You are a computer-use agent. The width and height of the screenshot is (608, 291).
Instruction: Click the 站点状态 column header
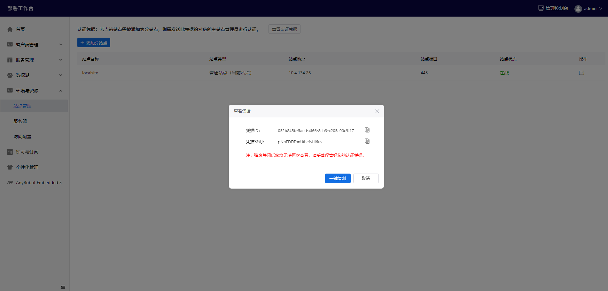pos(508,59)
